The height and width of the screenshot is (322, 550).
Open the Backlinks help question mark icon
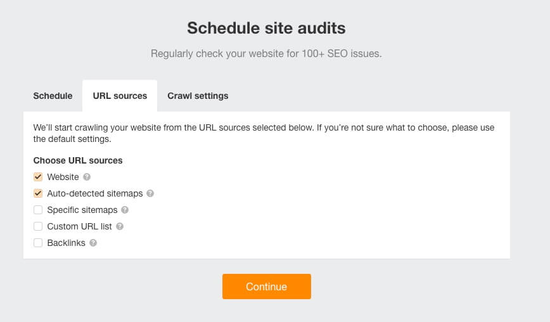click(93, 243)
